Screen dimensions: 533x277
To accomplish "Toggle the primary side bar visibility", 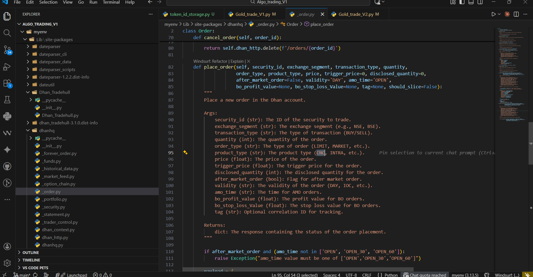I will 462,2.
